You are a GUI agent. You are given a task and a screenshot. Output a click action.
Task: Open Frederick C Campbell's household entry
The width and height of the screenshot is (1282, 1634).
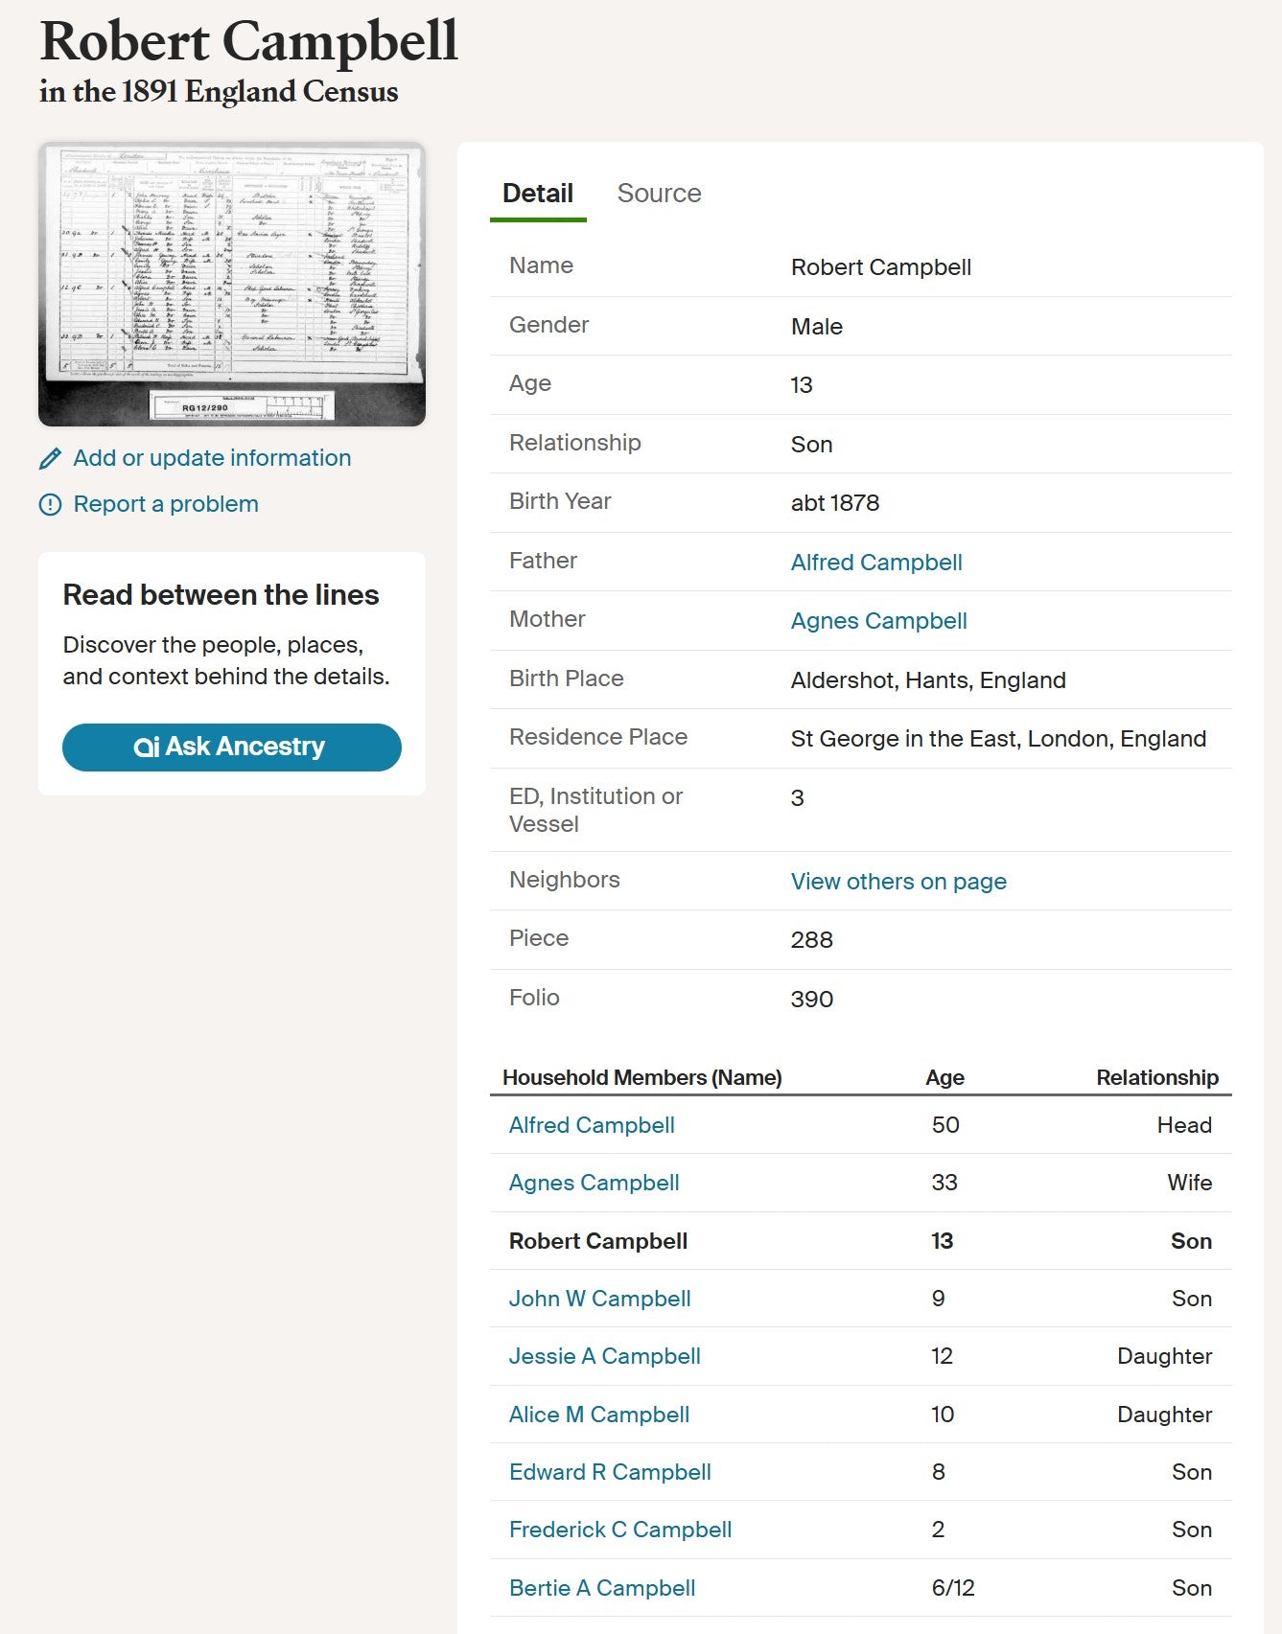click(x=620, y=1530)
